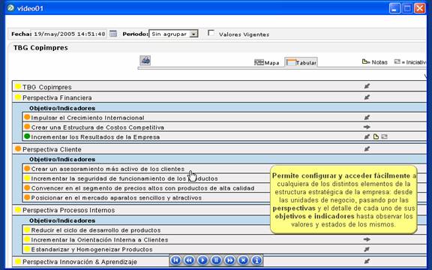Click trend arrow for Impulsar el Crecimiento Internacional
The height and width of the screenshot is (270, 432).
(367, 117)
